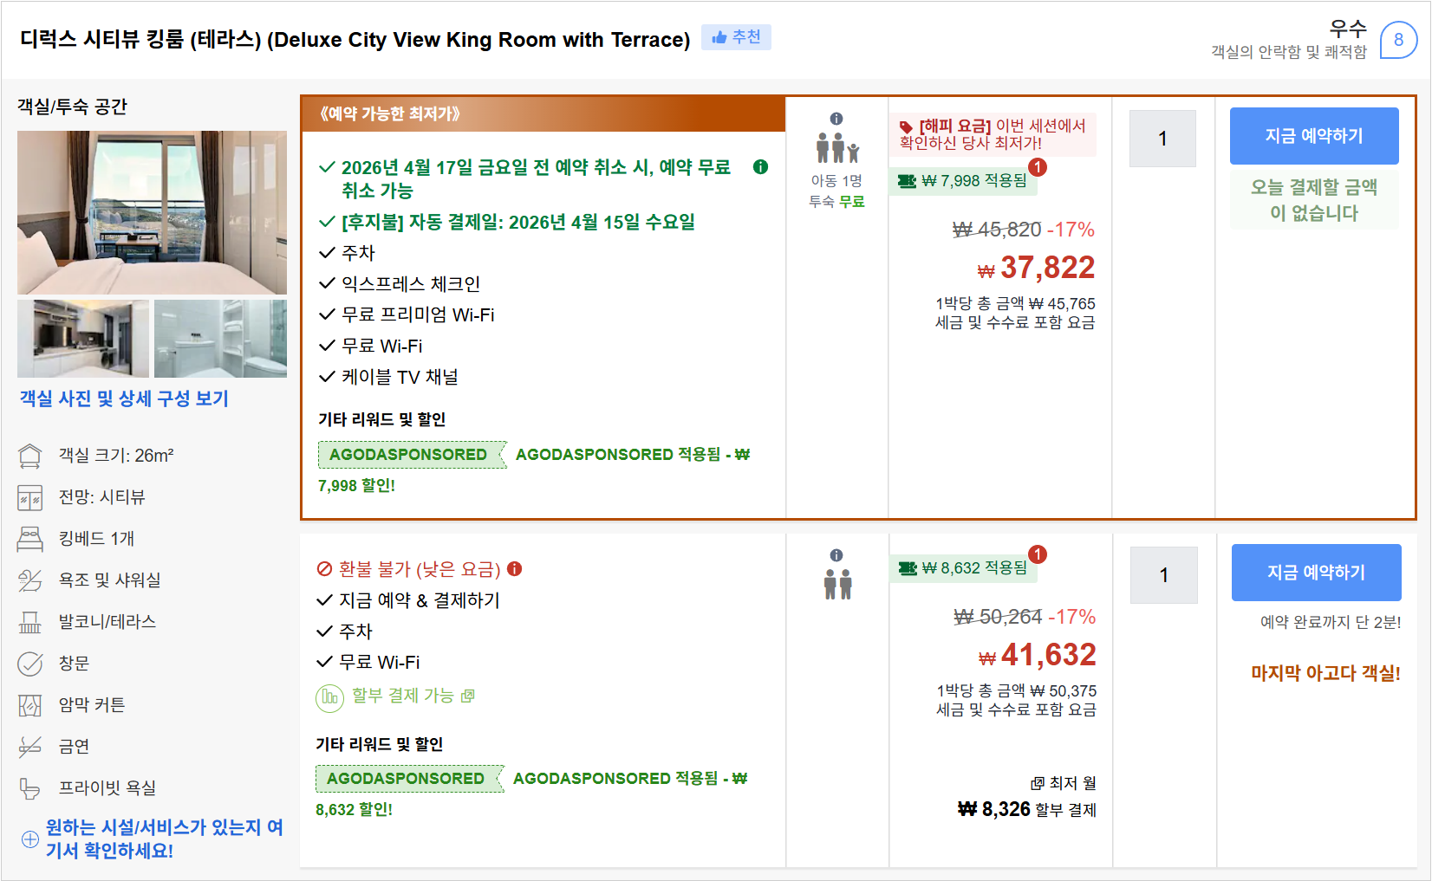Click 지금 예약하기 for the lowest-price room

click(1314, 136)
